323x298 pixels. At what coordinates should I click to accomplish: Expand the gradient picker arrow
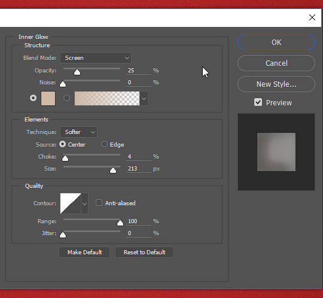(144, 99)
